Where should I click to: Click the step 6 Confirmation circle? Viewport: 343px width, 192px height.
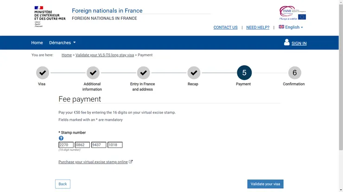pyautogui.click(x=294, y=73)
